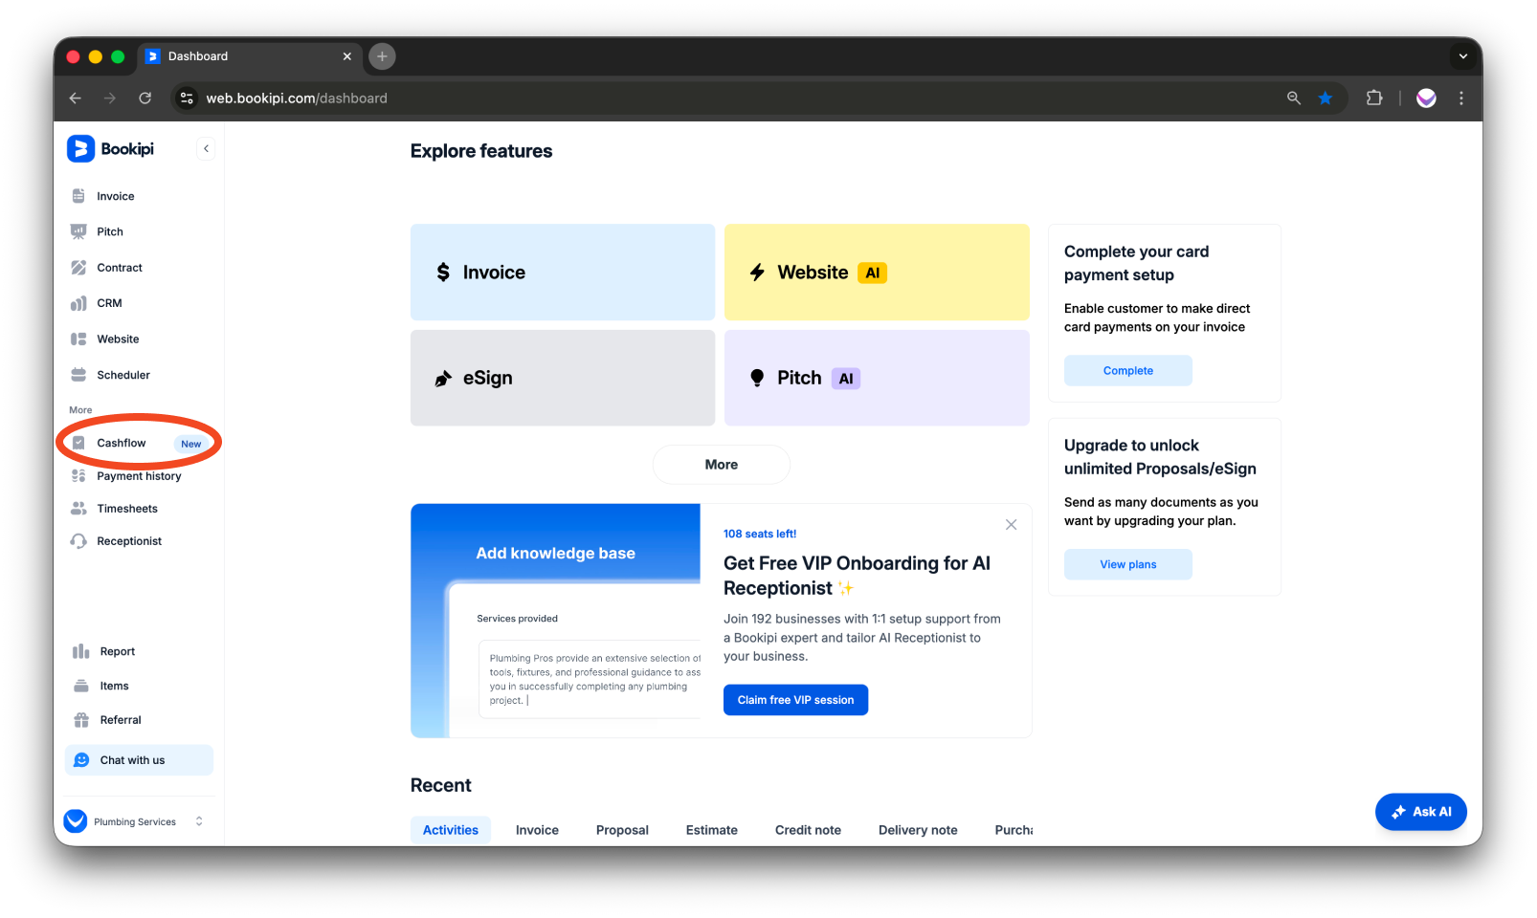The image size is (1537, 918).
Task: Start Chat with us
Action: pyautogui.click(x=139, y=760)
